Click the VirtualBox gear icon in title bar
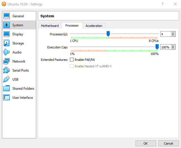The image size is (181, 148). tap(4, 4)
